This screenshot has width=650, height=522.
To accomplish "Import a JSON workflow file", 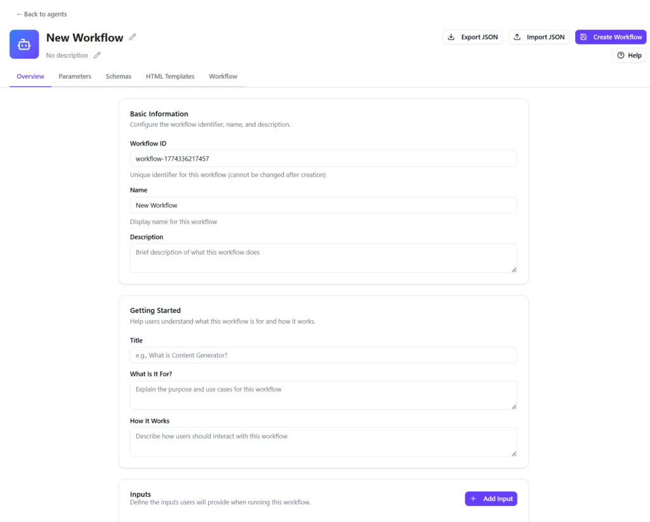I will point(538,37).
